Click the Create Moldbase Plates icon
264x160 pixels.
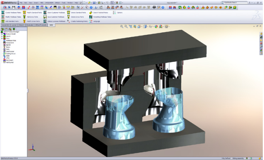tap(3, 13)
